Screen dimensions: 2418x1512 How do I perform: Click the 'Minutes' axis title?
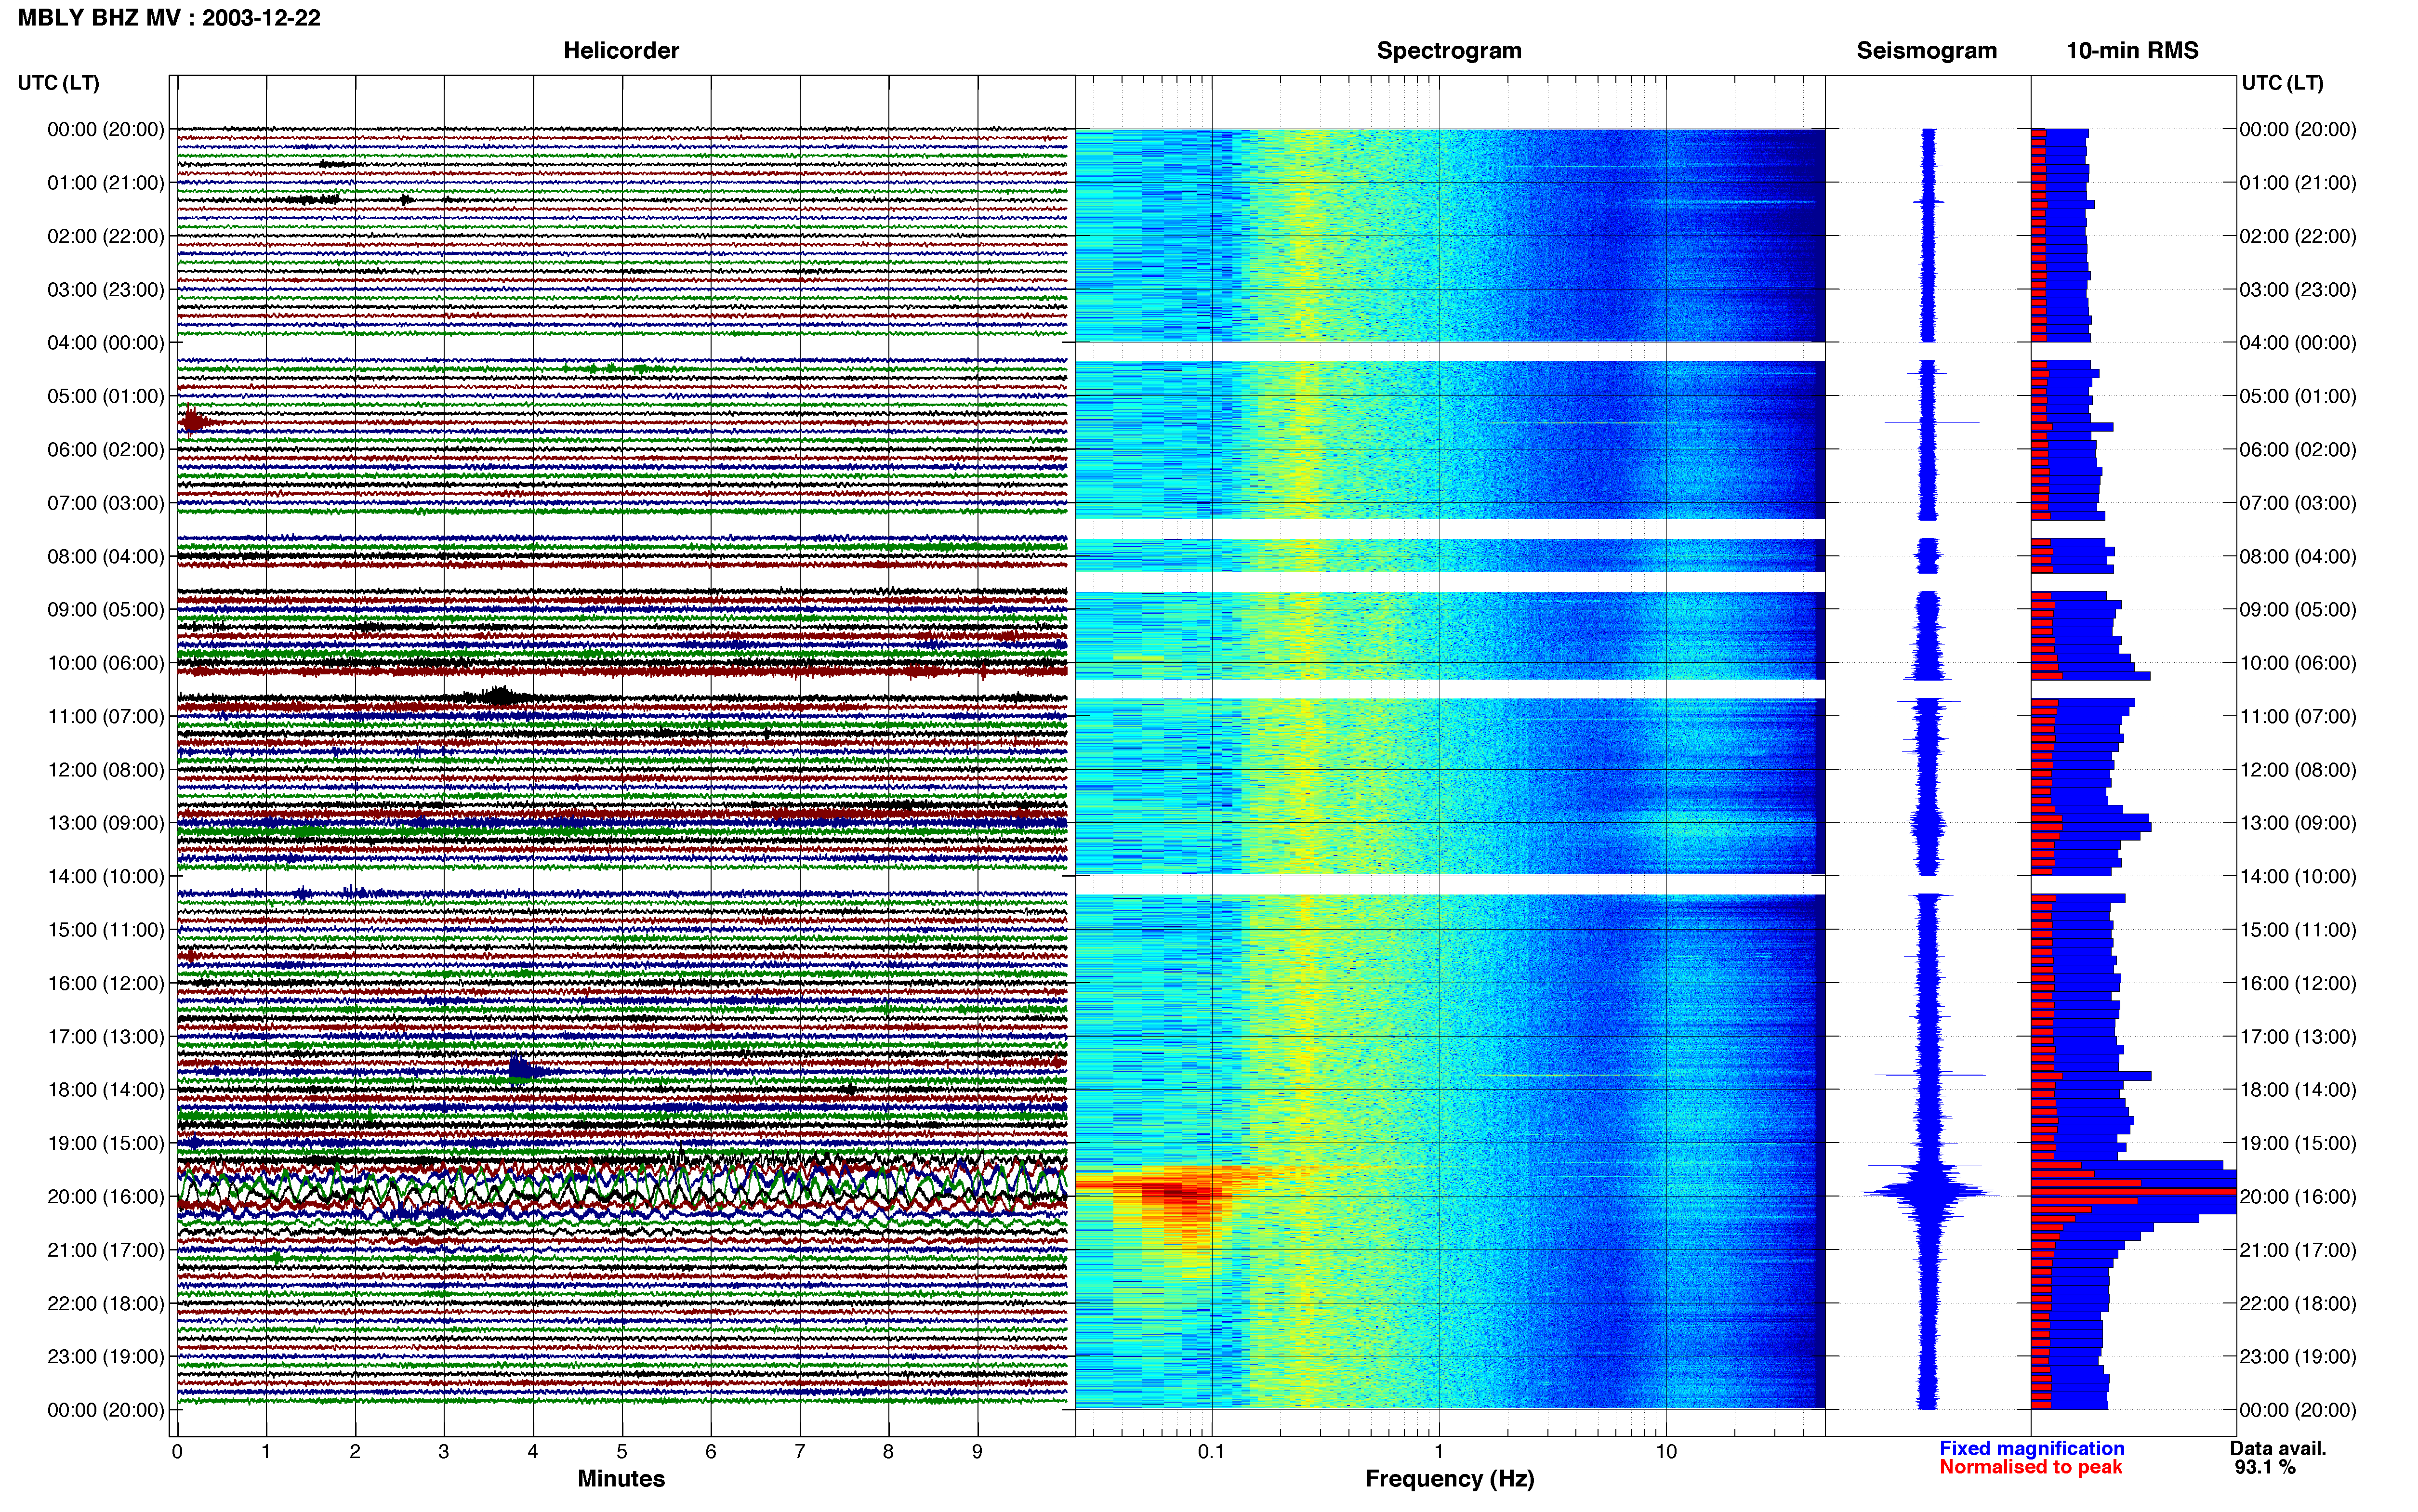click(x=621, y=1478)
